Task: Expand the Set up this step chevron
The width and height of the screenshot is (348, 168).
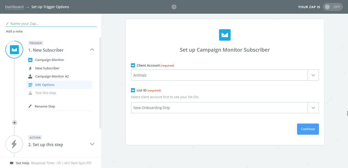Action: click(92, 144)
